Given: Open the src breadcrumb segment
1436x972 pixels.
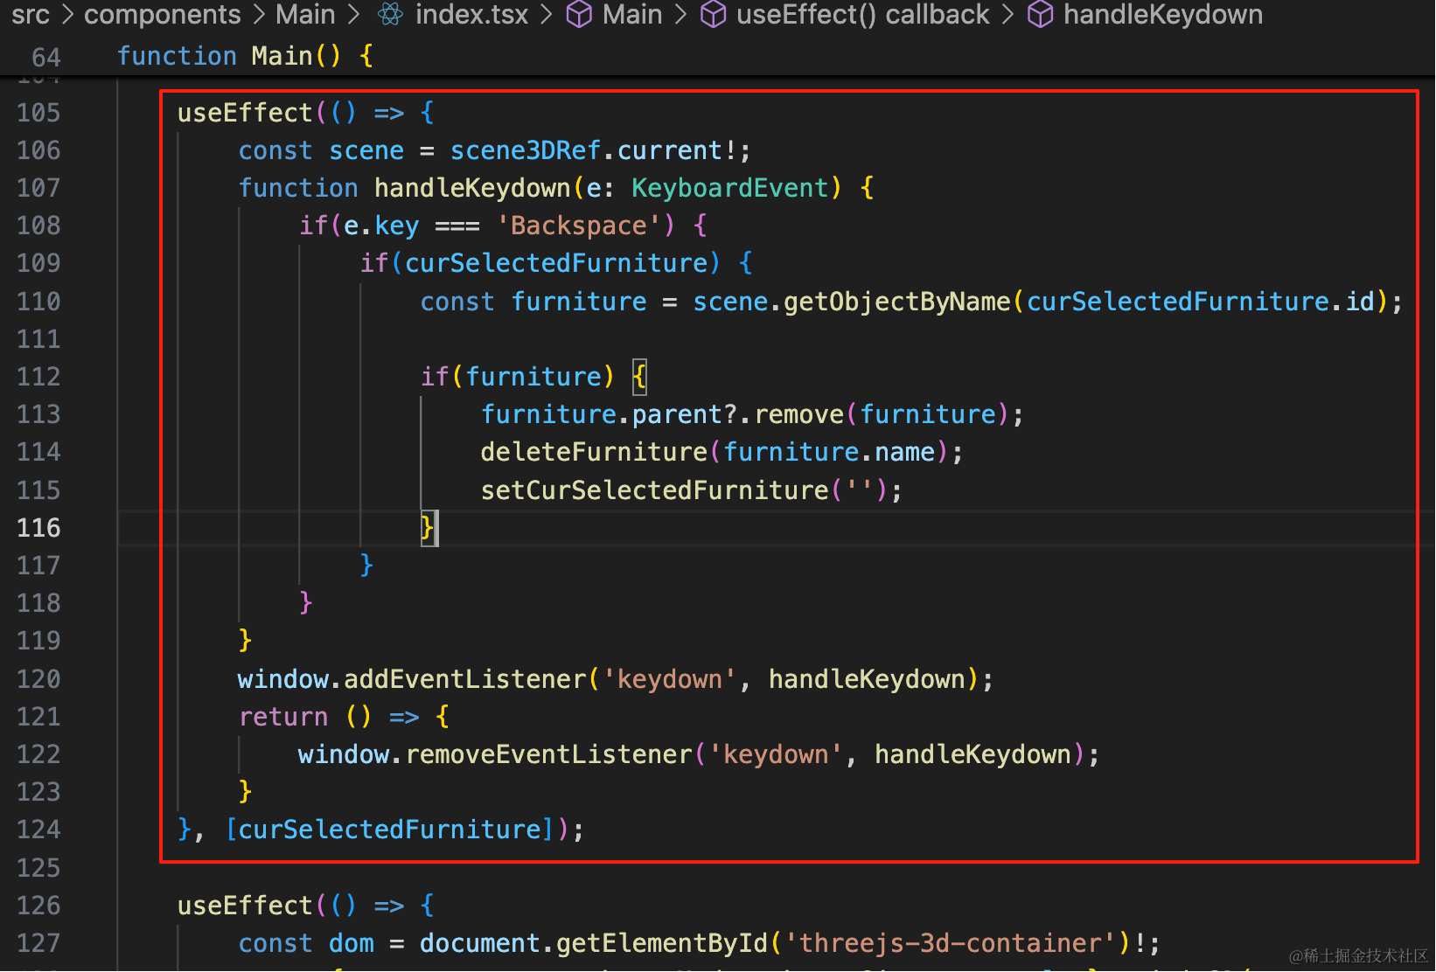Looking at the screenshot, I should (x=31, y=14).
